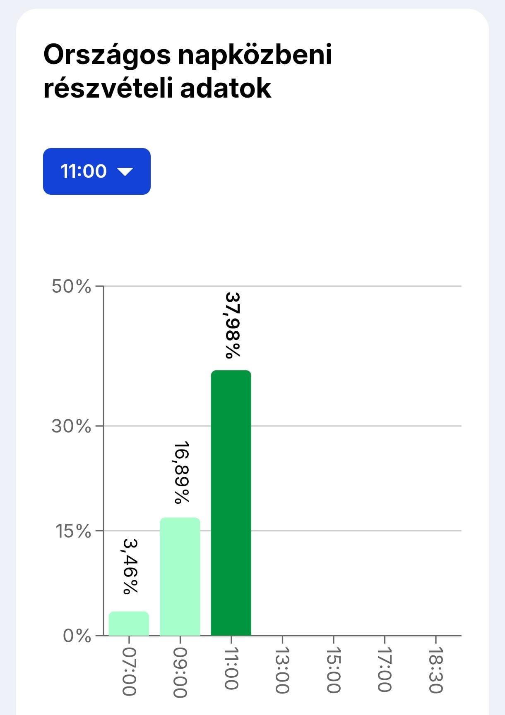Click the 18:30 x-axis label

(435, 671)
